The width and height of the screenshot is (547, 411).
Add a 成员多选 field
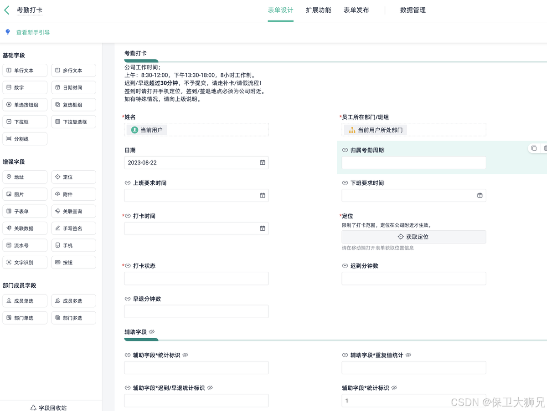(x=74, y=301)
